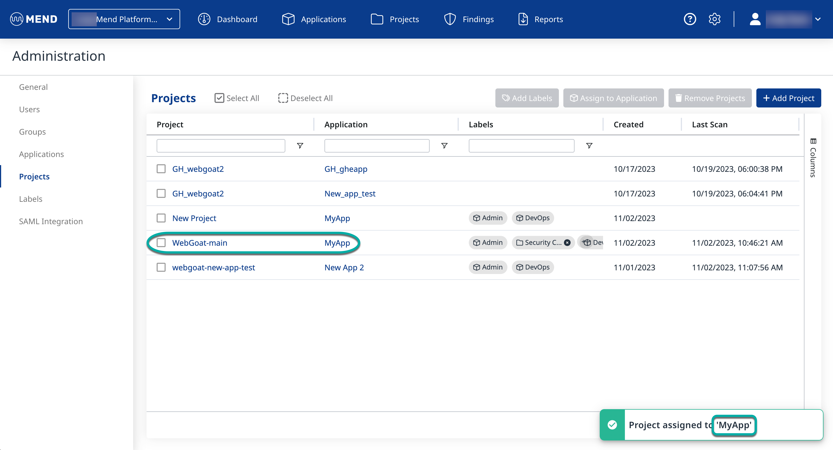The width and height of the screenshot is (833, 450).
Task: Click the Application column filter funnel icon
Action: coord(444,146)
